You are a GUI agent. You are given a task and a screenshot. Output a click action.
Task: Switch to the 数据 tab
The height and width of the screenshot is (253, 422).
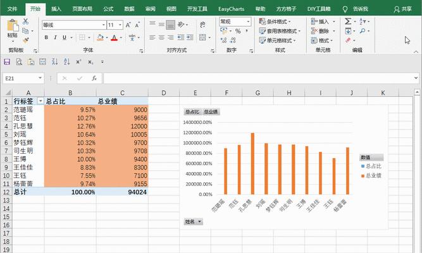pyautogui.click(x=129, y=9)
